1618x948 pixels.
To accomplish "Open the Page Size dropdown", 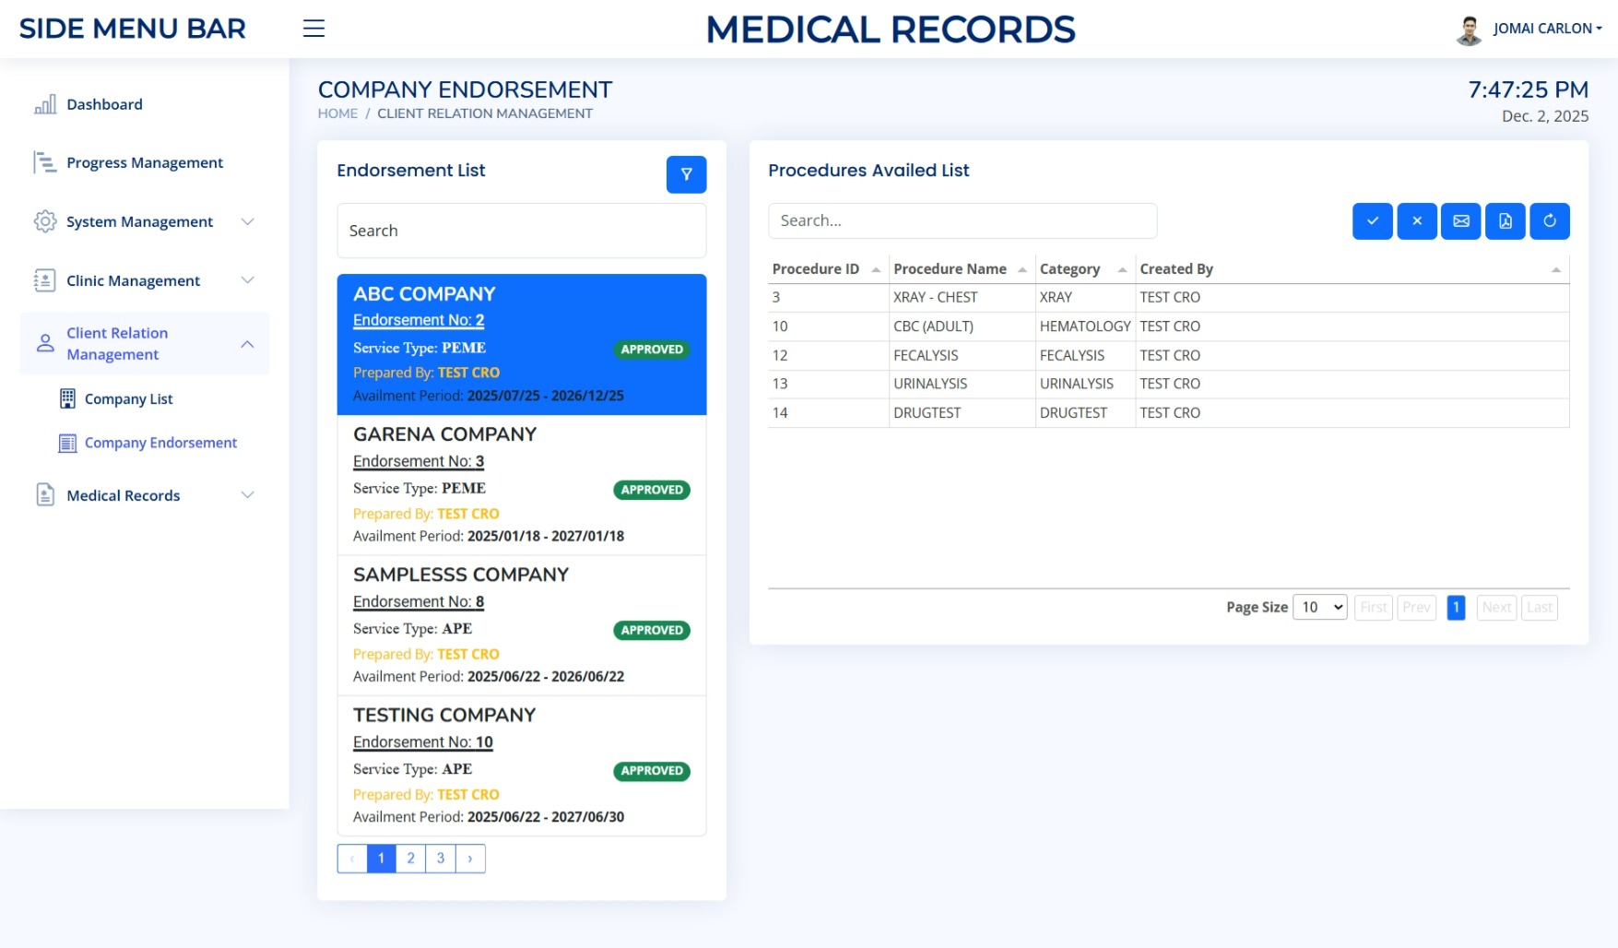I will click(x=1319, y=607).
